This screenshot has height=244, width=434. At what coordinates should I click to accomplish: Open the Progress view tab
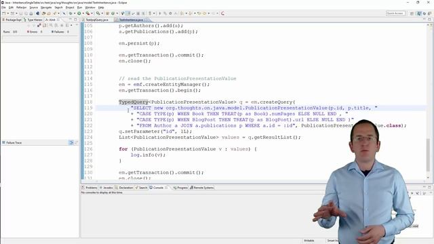pyautogui.click(x=180, y=188)
